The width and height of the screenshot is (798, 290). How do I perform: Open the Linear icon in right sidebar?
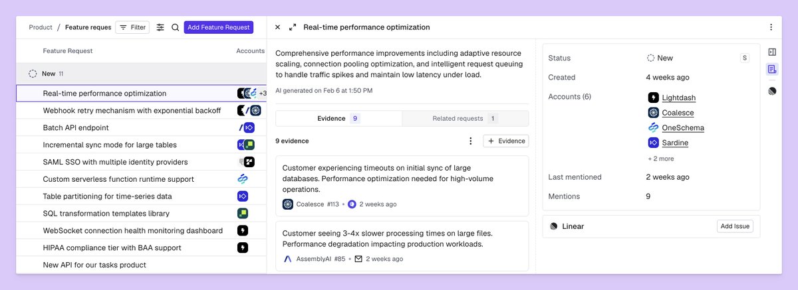[772, 91]
